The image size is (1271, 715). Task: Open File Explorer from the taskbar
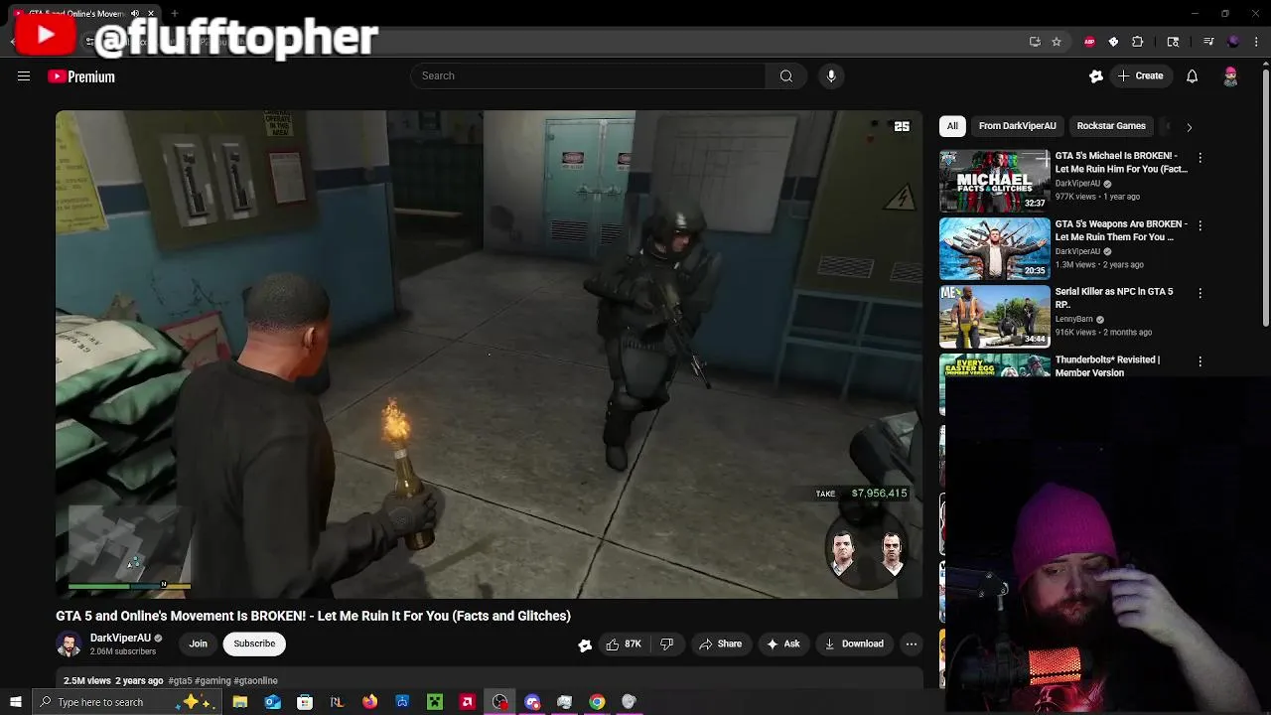click(x=239, y=702)
